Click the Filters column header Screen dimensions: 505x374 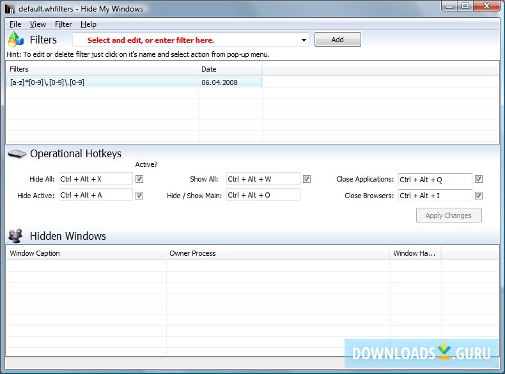point(102,69)
